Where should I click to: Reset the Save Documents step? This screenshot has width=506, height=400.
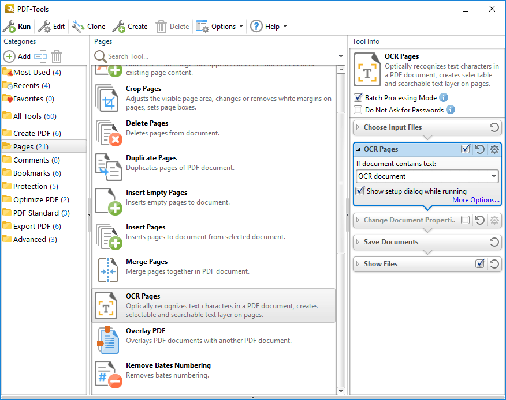pos(494,242)
